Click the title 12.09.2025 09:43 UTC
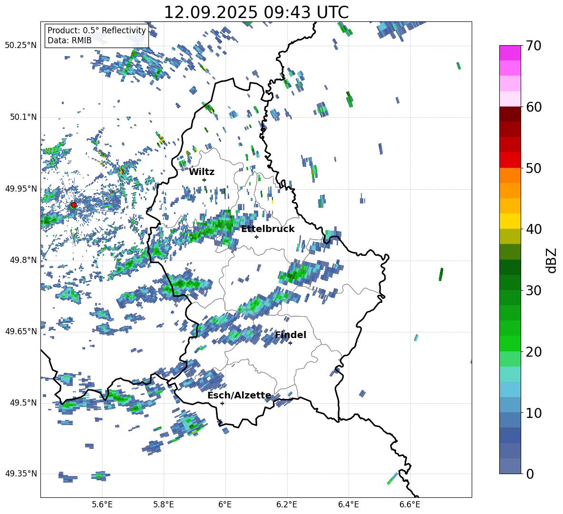Viewport: 563px width, 514px height. 256,12
